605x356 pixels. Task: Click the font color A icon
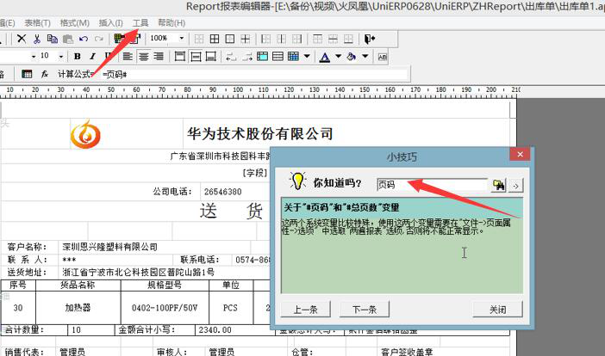(x=325, y=57)
